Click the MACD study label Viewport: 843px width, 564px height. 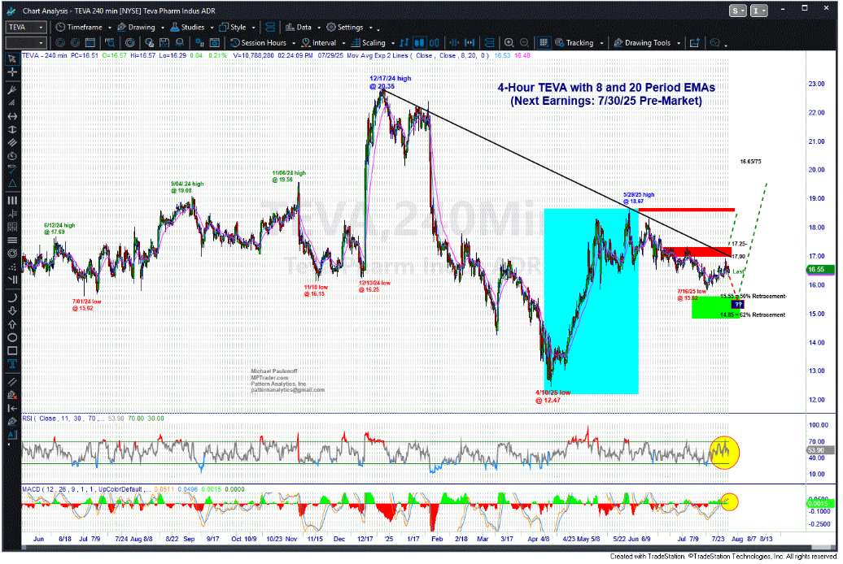[85, 490]
